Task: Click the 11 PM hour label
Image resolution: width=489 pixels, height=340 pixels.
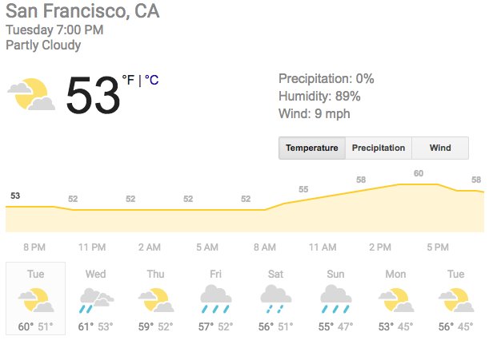Action: [92, 247]
